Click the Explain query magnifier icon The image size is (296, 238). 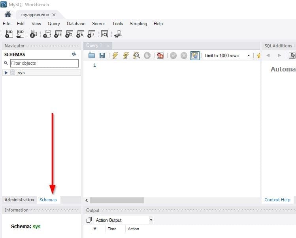coord(137,56)
